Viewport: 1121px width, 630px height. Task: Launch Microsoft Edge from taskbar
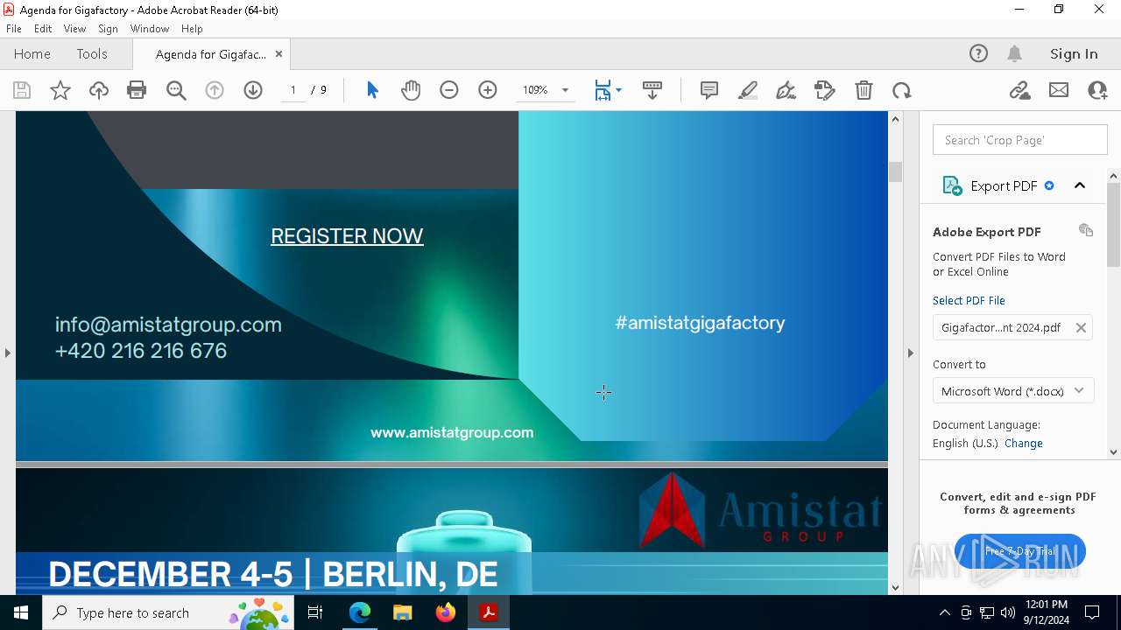(360, 612)
